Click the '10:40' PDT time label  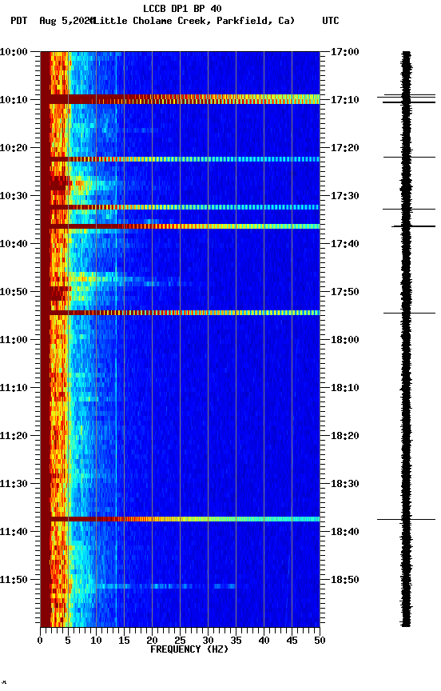pos(14,244)
